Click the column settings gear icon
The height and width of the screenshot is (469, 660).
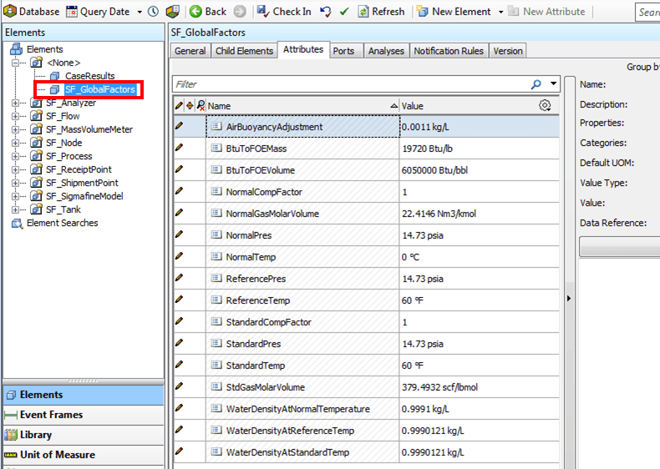pos(545,105)
